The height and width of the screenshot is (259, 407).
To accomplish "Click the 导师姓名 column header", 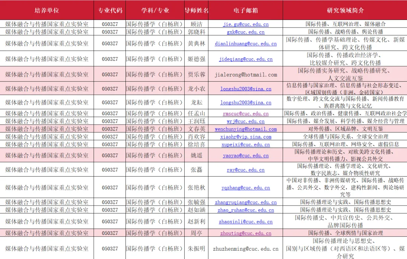I will point(196,10).
